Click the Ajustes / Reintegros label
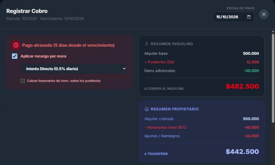 [x=162, y=136]
